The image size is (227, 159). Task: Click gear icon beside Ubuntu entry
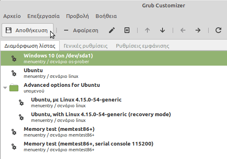point(14,73)
